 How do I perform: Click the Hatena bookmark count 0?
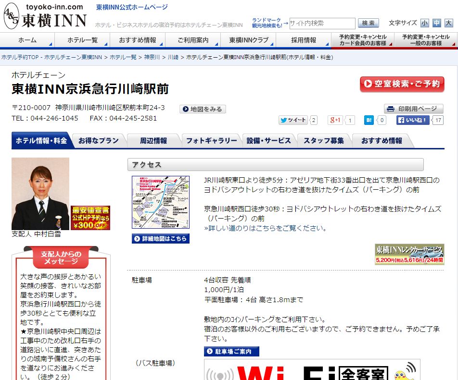click(x=382, y=120)
